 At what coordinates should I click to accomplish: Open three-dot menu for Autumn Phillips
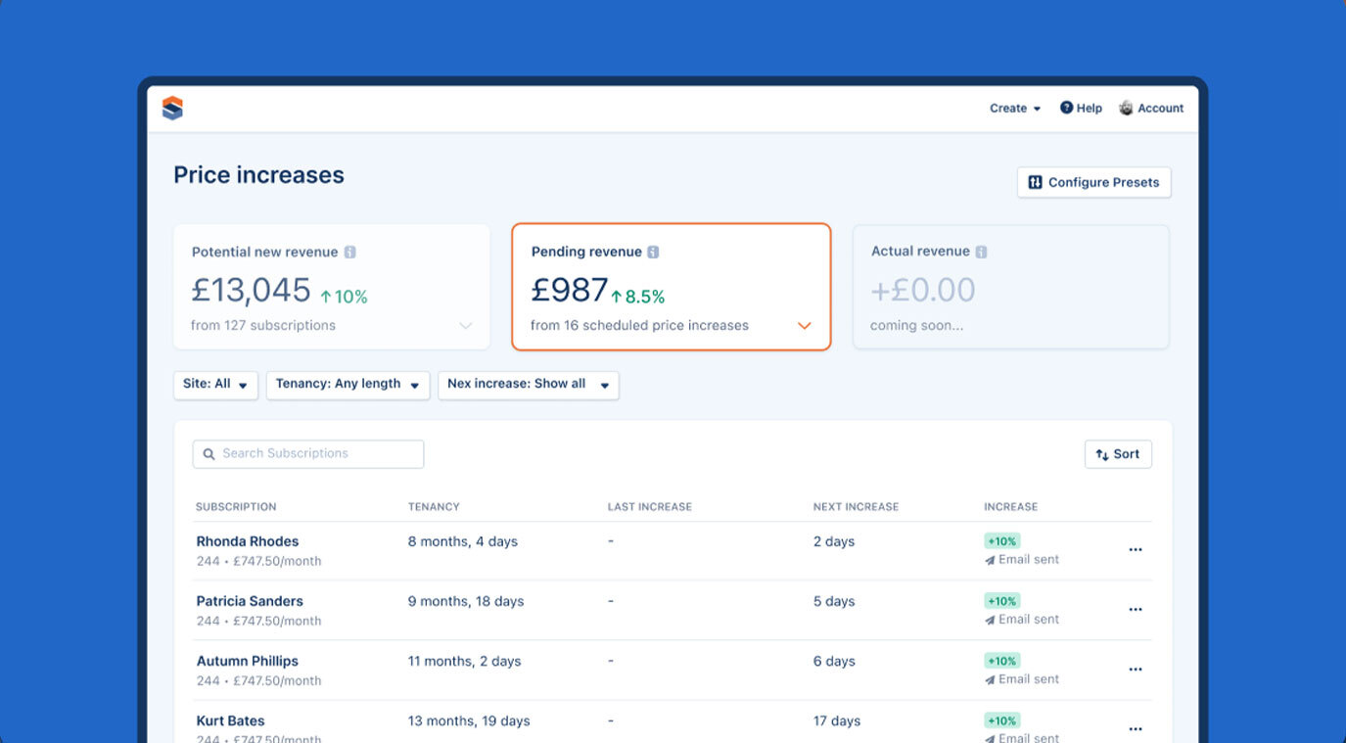coord(1135,670)
